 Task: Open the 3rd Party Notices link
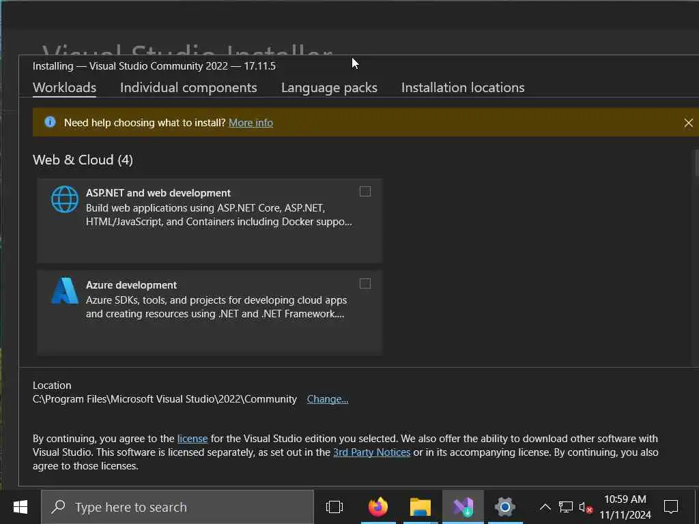(x=372, y=452)
